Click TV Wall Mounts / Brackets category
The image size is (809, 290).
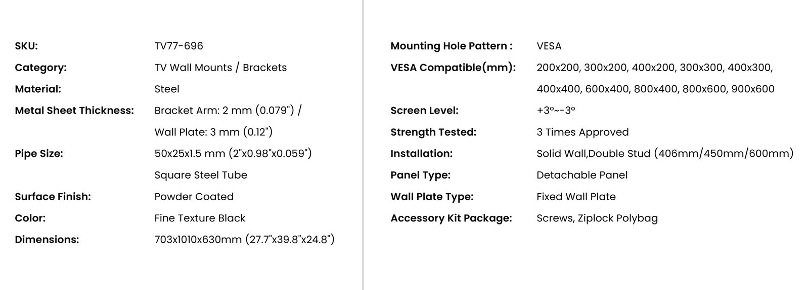tap(220, 68)
